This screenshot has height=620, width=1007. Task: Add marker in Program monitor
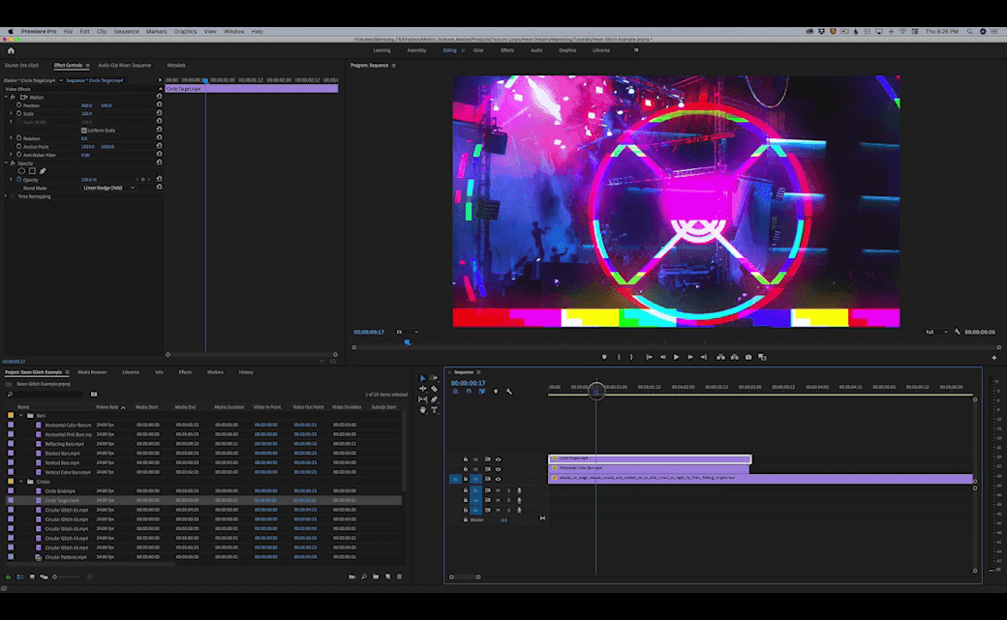(x=603, y=357)
